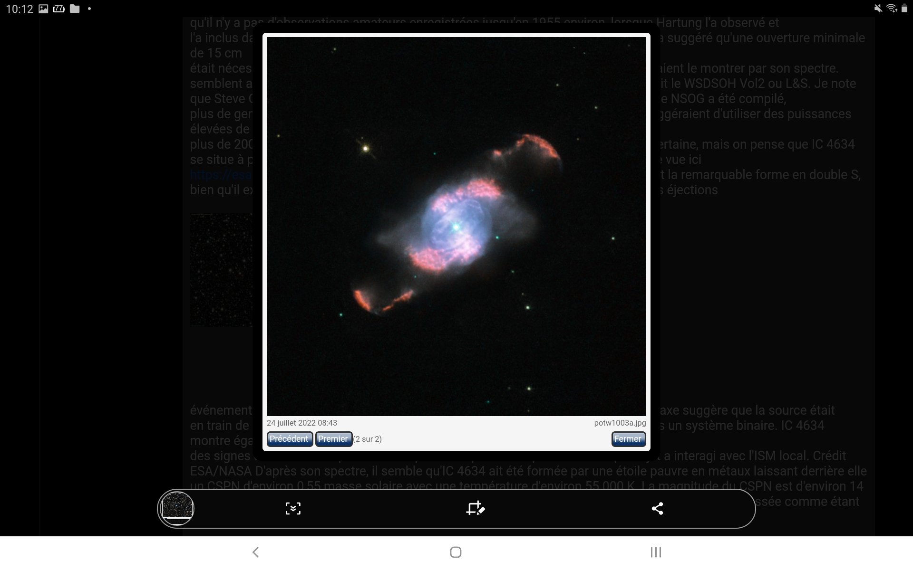Tap the clock showing 10:12
Image resolution: width=913 pixels, height=570 pixels.
click(x=19, y=9)
